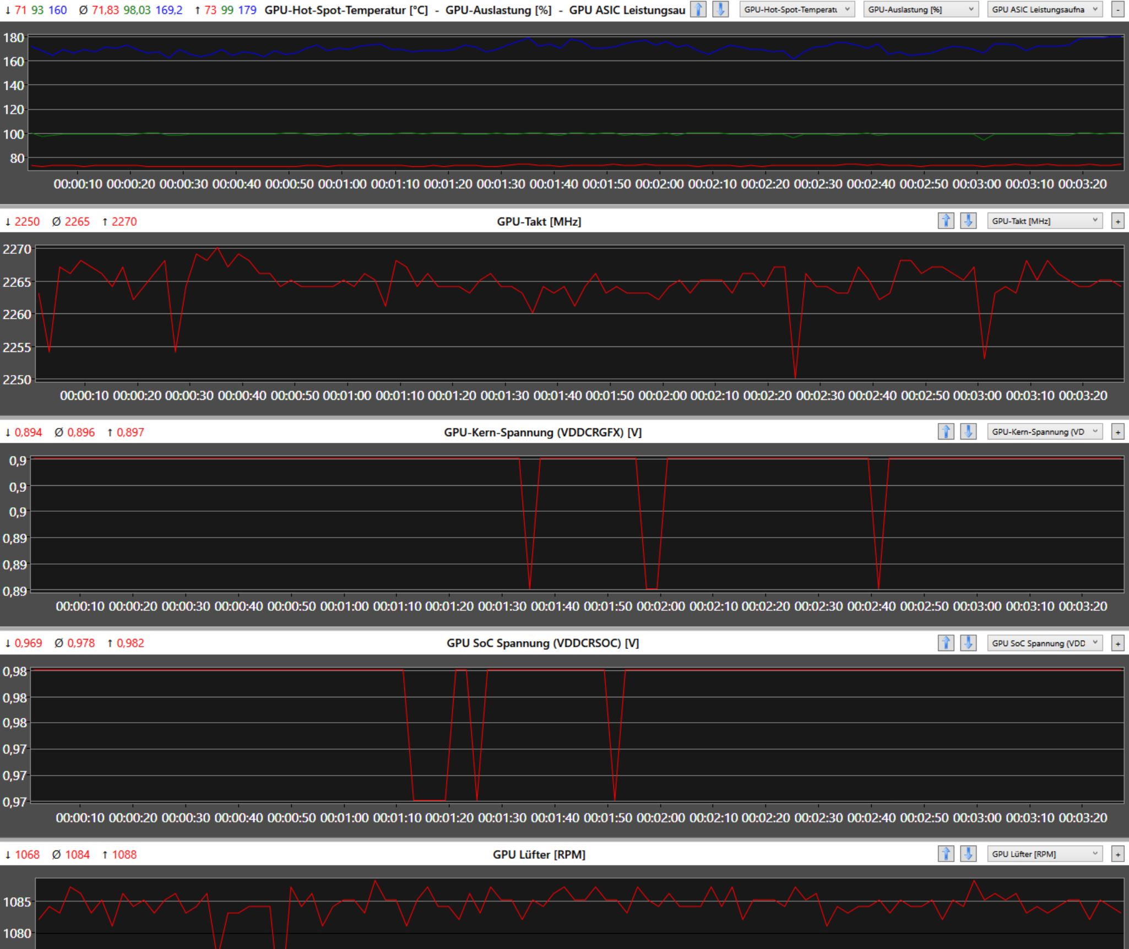
Task: Open the GPU-Hot-Spot-Temperatur sensor dropdown
Action: [797, 9]
